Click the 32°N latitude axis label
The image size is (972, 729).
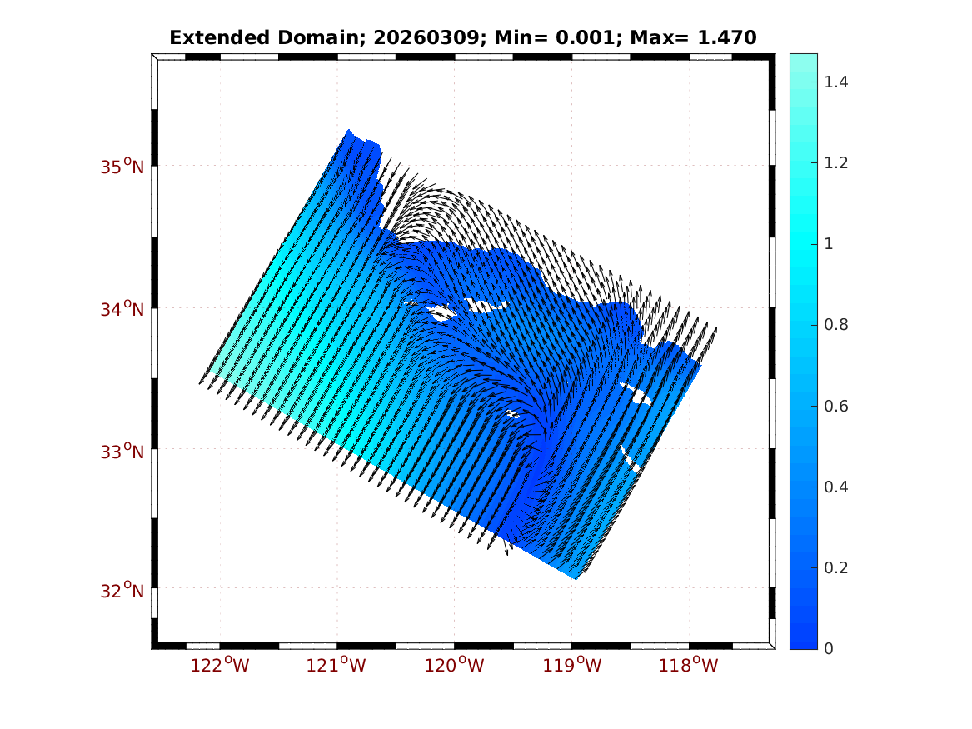(x=122, y=592)
